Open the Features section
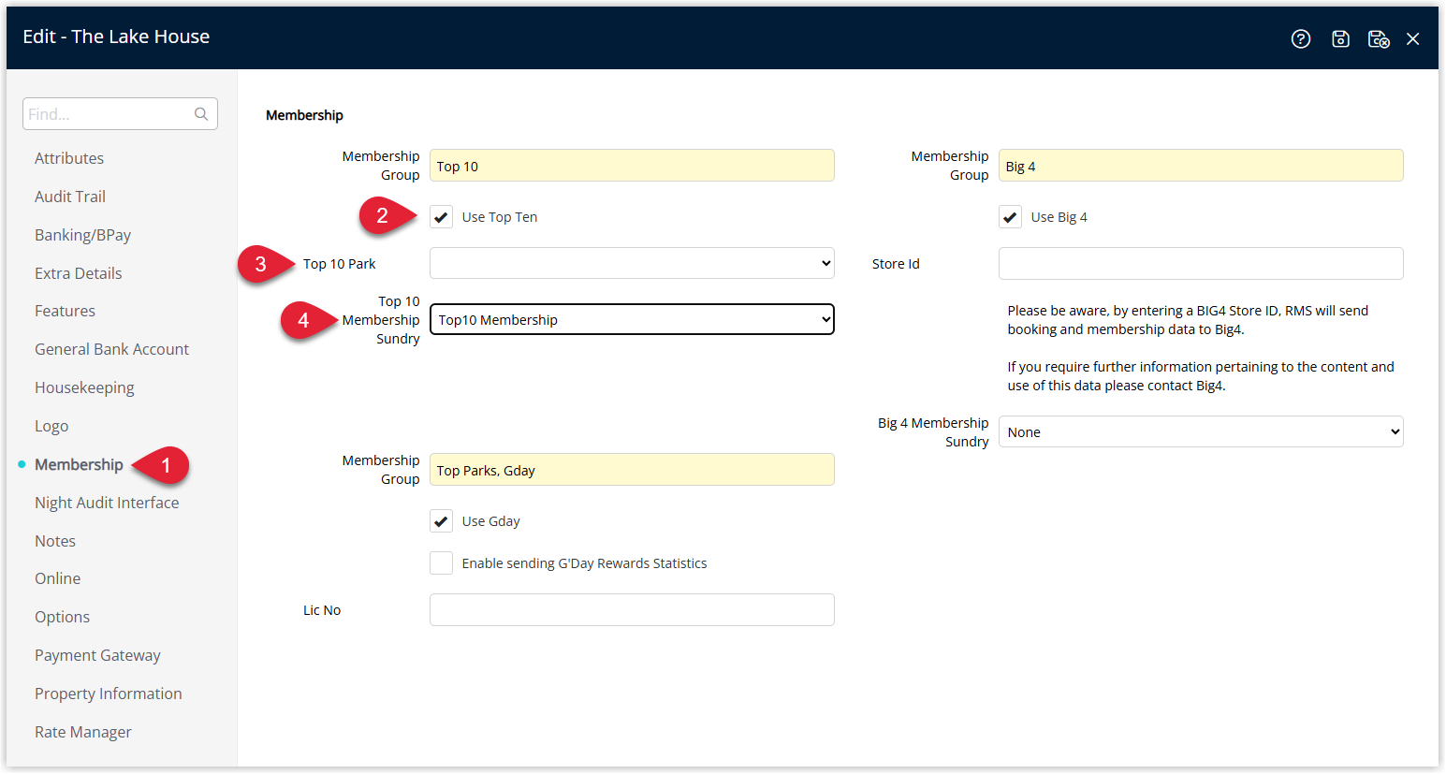Viewport: 1446px width, 774px height. coord(65,311)
